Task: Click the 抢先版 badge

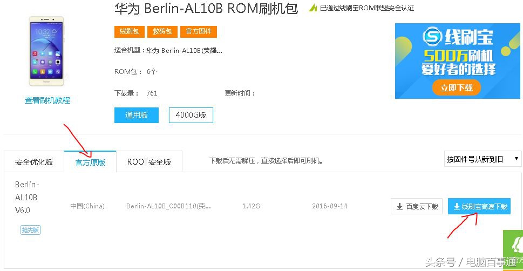Action: pos(30,230)
